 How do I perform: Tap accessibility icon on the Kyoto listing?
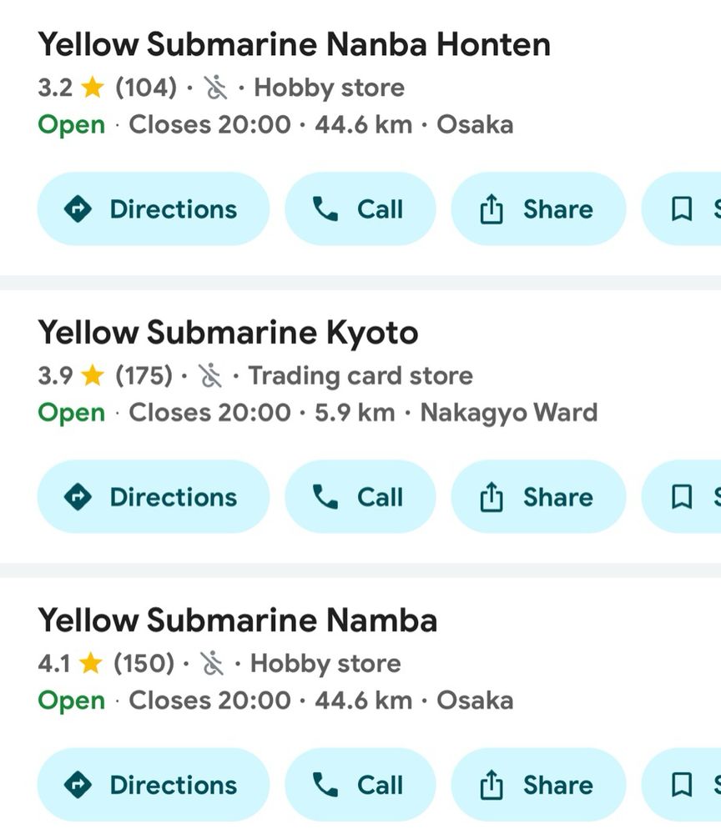pyautogui.click(x=210, y=376)
